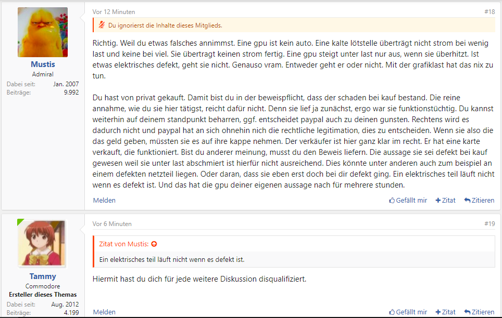
Task: Report Tammy's post via the Melden link
Action: point(104,312)
